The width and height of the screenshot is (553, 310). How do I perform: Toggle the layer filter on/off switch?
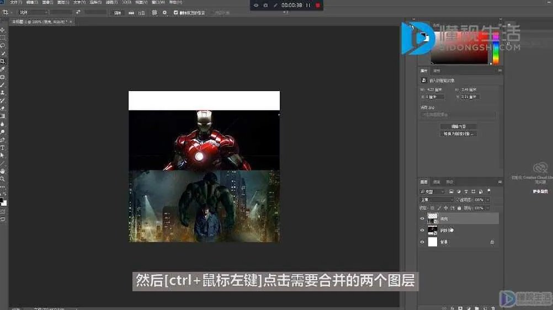point(489,191)
